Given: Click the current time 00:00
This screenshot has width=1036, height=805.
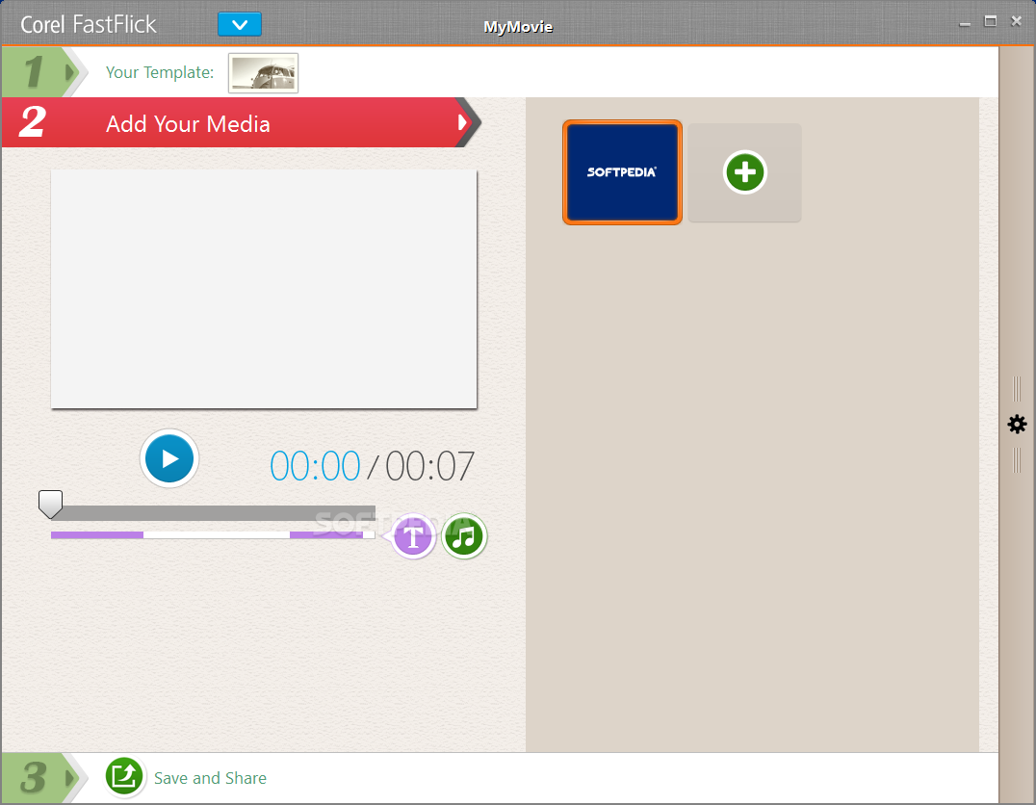Looking at the screenshot, I should (315, 466).
